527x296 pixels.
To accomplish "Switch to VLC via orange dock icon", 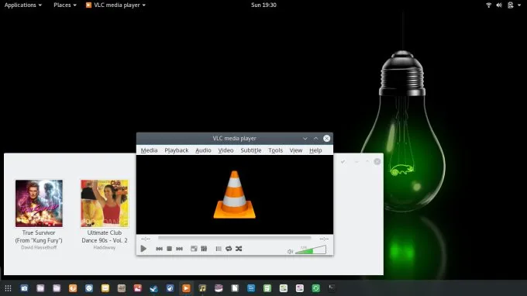I will pyautogui.click(x=186, y=288).
